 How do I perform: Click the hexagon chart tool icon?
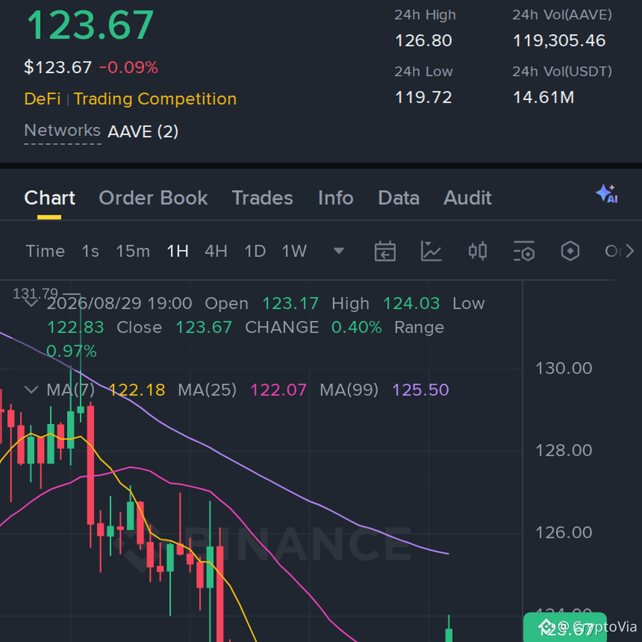[x=570, y=251]
